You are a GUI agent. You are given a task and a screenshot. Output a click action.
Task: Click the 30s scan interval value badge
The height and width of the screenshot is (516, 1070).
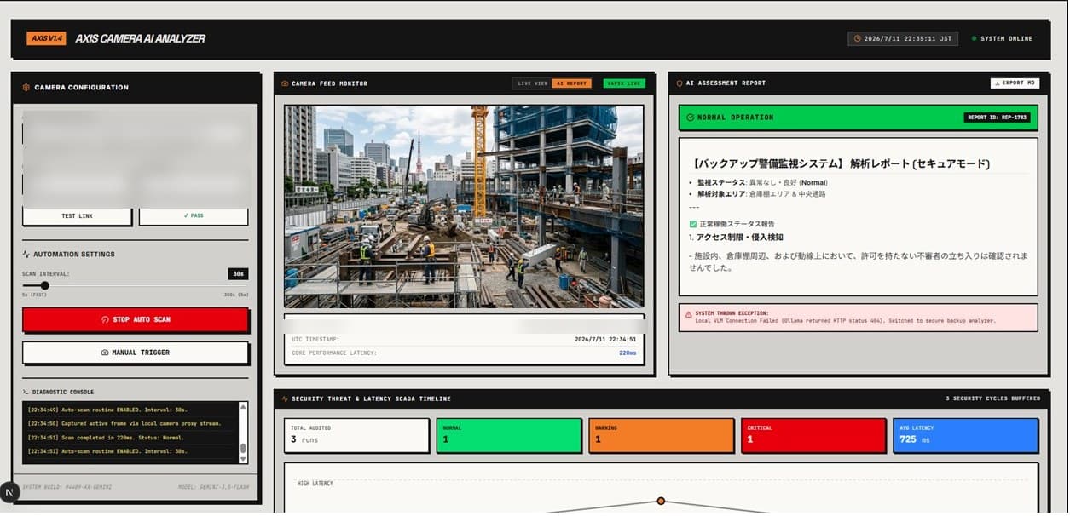pyautogui.click(x=238, y=274)
